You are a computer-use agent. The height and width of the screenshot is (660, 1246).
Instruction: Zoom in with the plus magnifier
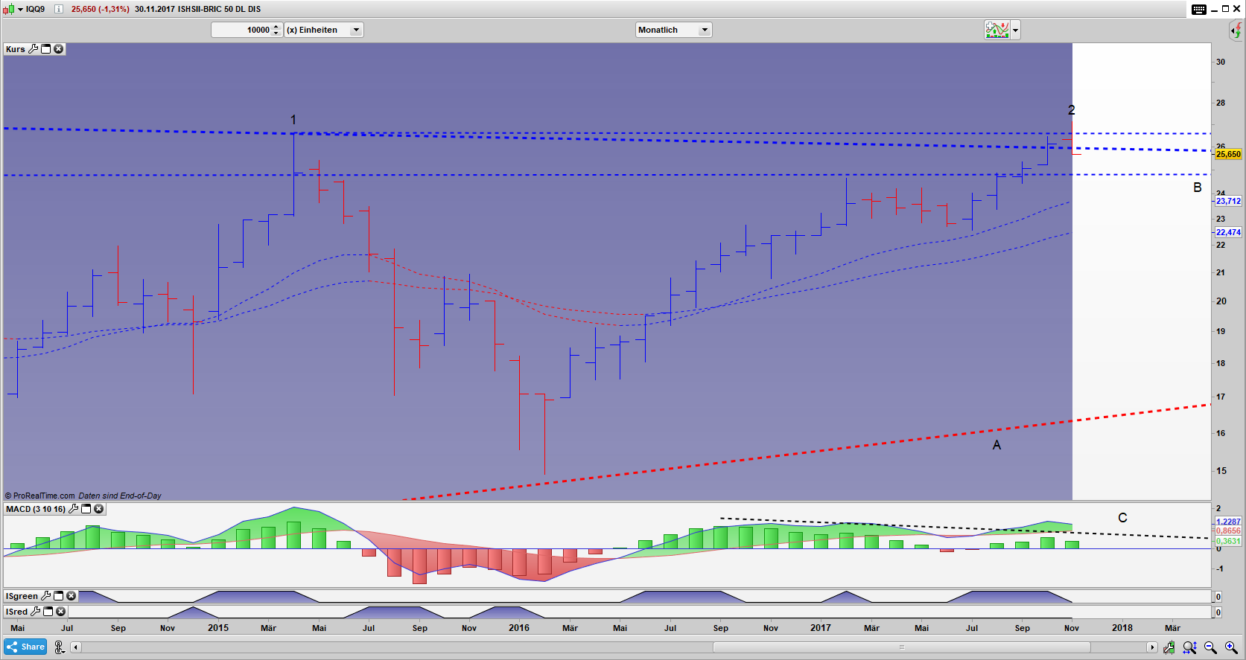tap(1230, 647)
